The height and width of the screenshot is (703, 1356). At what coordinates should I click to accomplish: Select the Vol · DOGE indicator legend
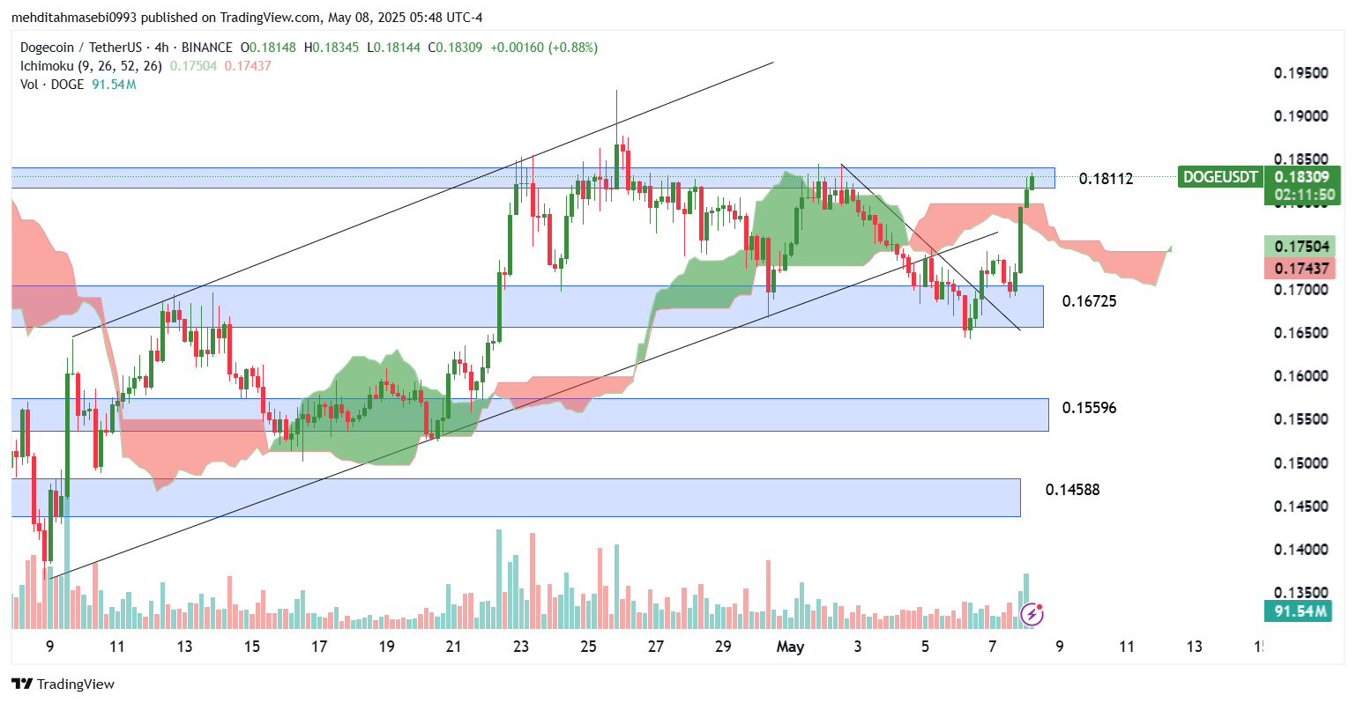tap(52, 85)
